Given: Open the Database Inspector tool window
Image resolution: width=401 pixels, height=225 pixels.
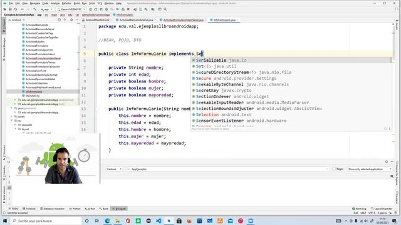Looking at the screenshot, I should (53, 209).
